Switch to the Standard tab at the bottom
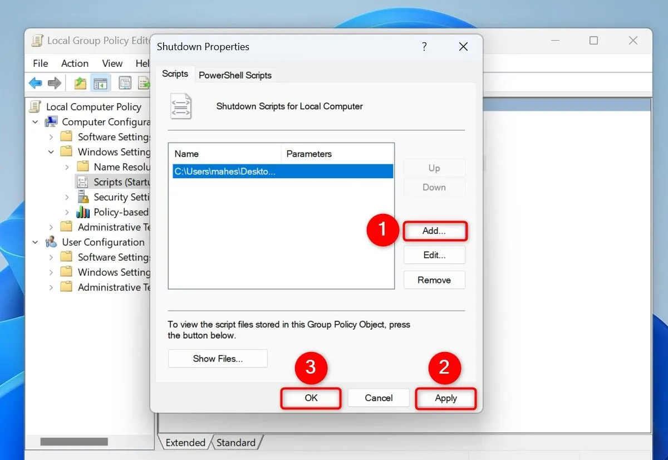This screenshot has width=668, height=460. click(x=238, y=442)
